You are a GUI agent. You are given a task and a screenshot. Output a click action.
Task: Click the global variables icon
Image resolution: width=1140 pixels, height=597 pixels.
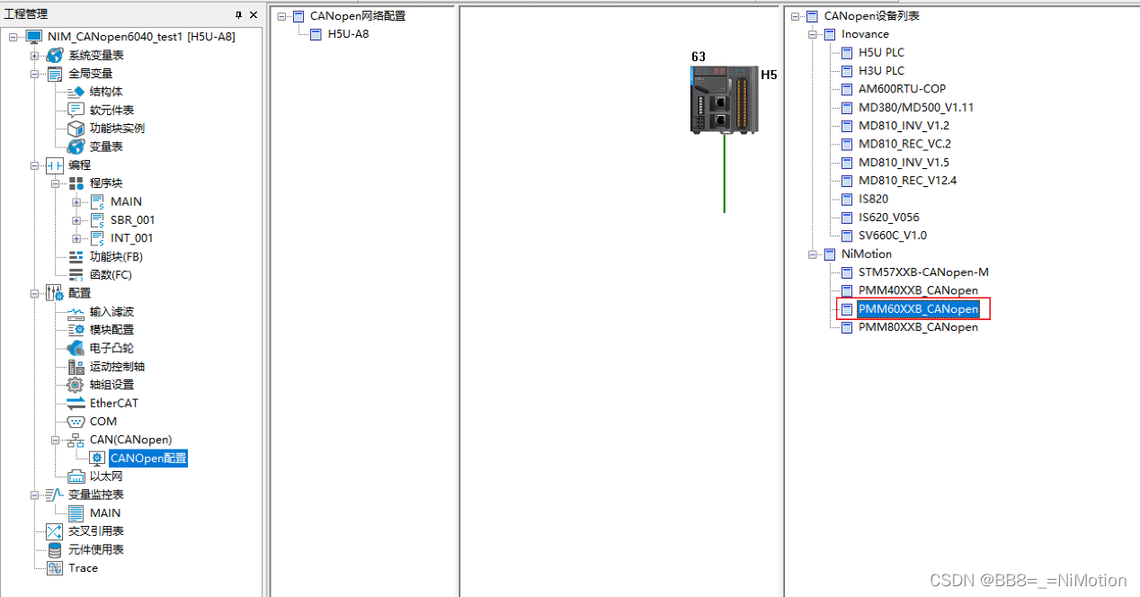click(x=55, y=74)
